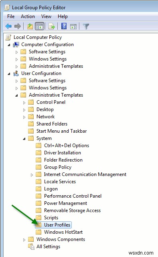This screenshot has height=257, width=158.
Task: Click the Group Policy folder icon
Action: (x=38, y=167)
